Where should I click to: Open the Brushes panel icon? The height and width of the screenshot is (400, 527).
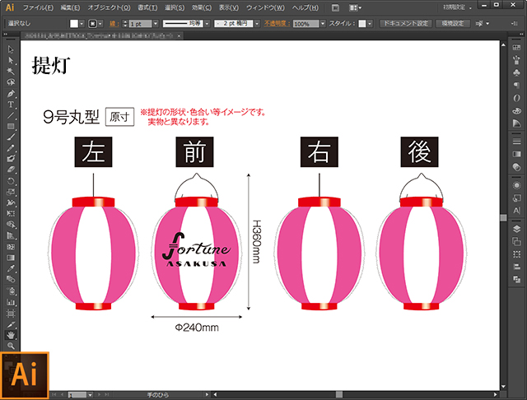(x=516, y=60)
